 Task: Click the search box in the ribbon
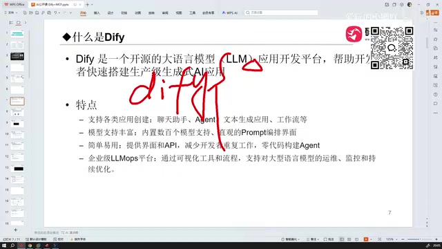(x=281, y=12)
